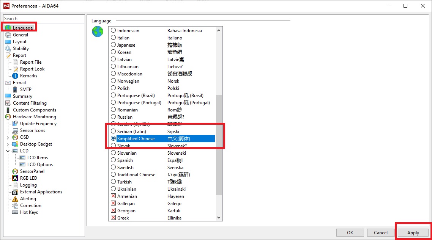Expand the OSD tree node
This screenshot has width=432, height=240.
(8, 137)
